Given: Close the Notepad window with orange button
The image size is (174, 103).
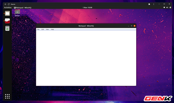Looking at the screenshot, I should point(135,26).
